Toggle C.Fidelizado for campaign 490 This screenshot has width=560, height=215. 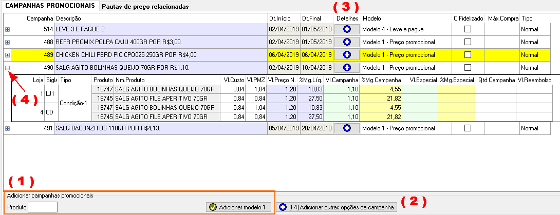pyautogui.click(x=467, y=67)
